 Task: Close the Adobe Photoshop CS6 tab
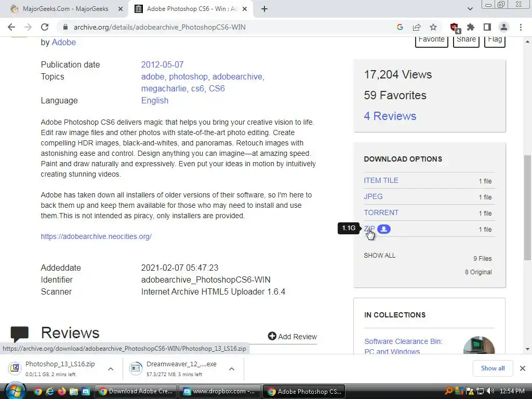245,9
